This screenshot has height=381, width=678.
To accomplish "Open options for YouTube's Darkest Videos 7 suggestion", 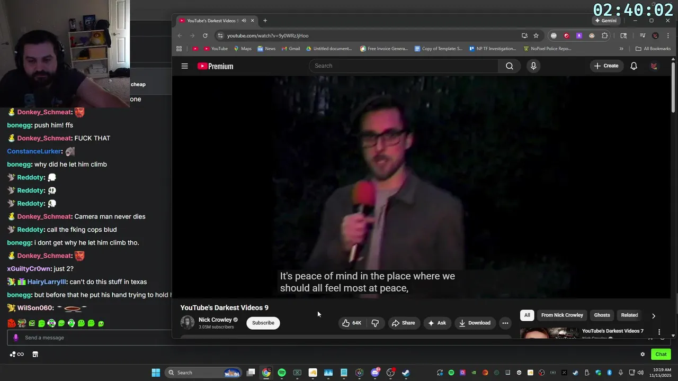I will 659,332.
